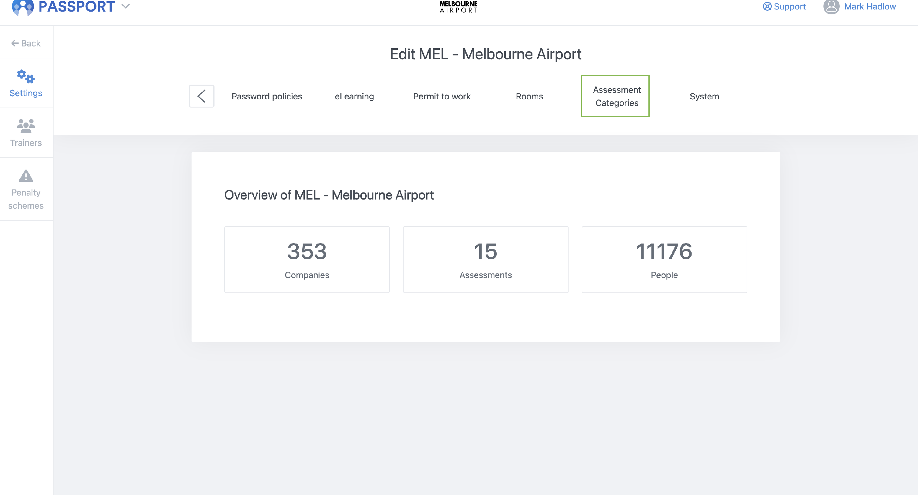Viewport: 918px width, 495px height.
Task: Switch to the System tab
Action: tap(704, 96)
